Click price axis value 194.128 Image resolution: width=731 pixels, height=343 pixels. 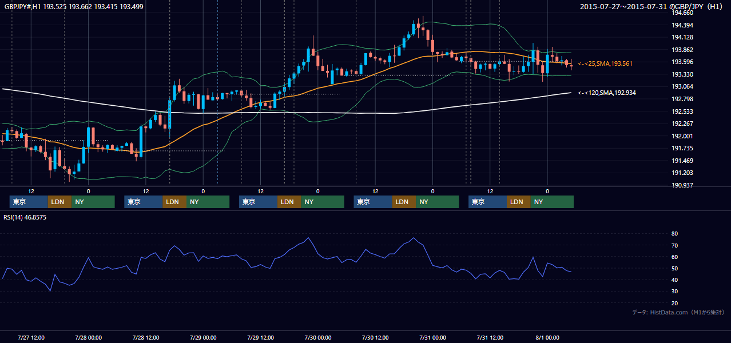[x=682, y=38]
